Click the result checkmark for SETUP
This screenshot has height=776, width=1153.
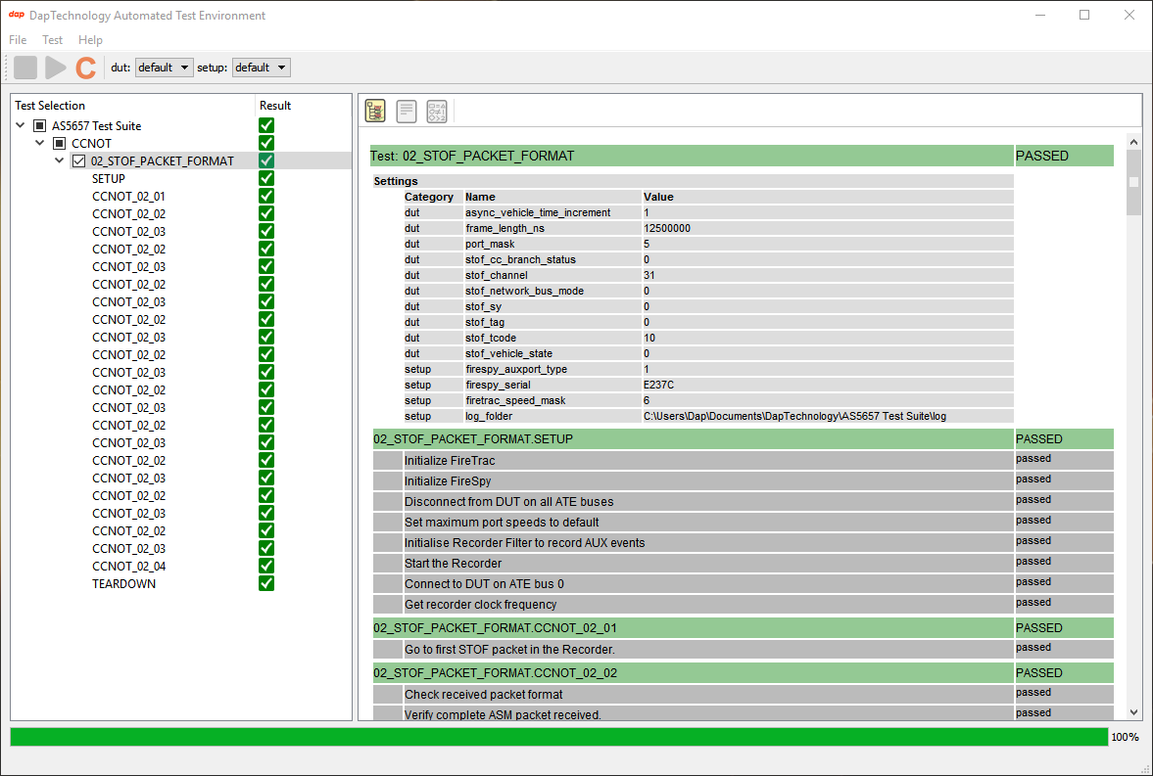[266, 178]
